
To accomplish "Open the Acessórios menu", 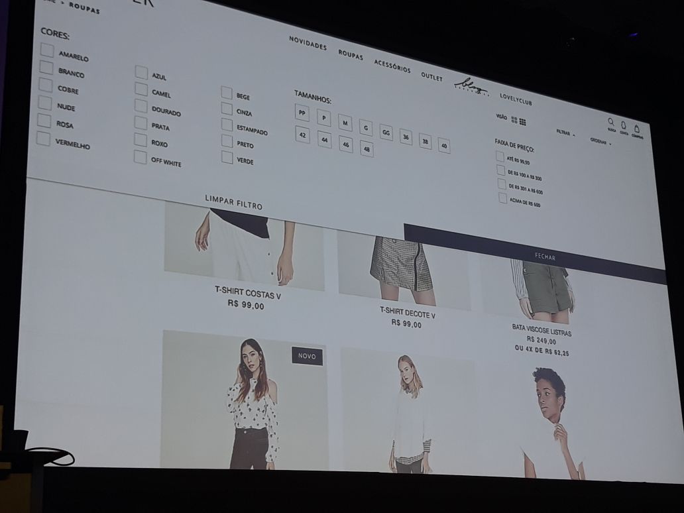I will click(x=392, y=66).
